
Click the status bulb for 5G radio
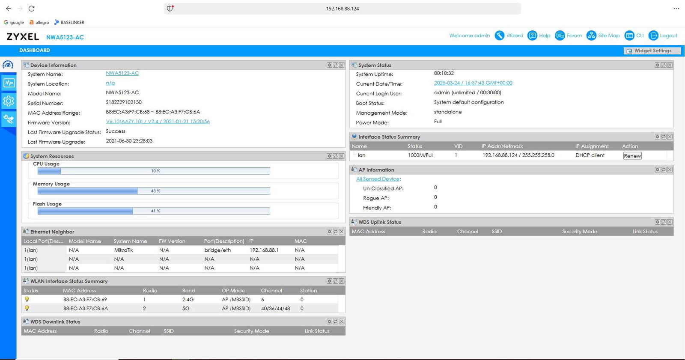(27, 308)
